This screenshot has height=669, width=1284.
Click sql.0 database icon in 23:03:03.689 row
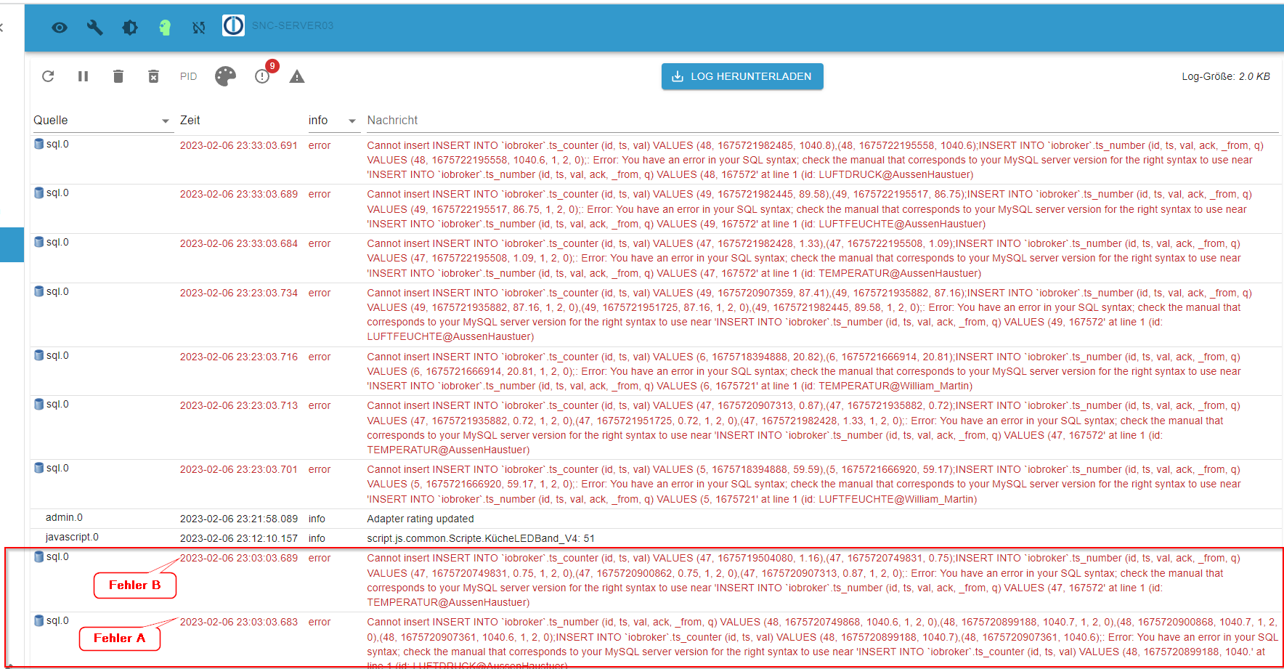point(39,556)
